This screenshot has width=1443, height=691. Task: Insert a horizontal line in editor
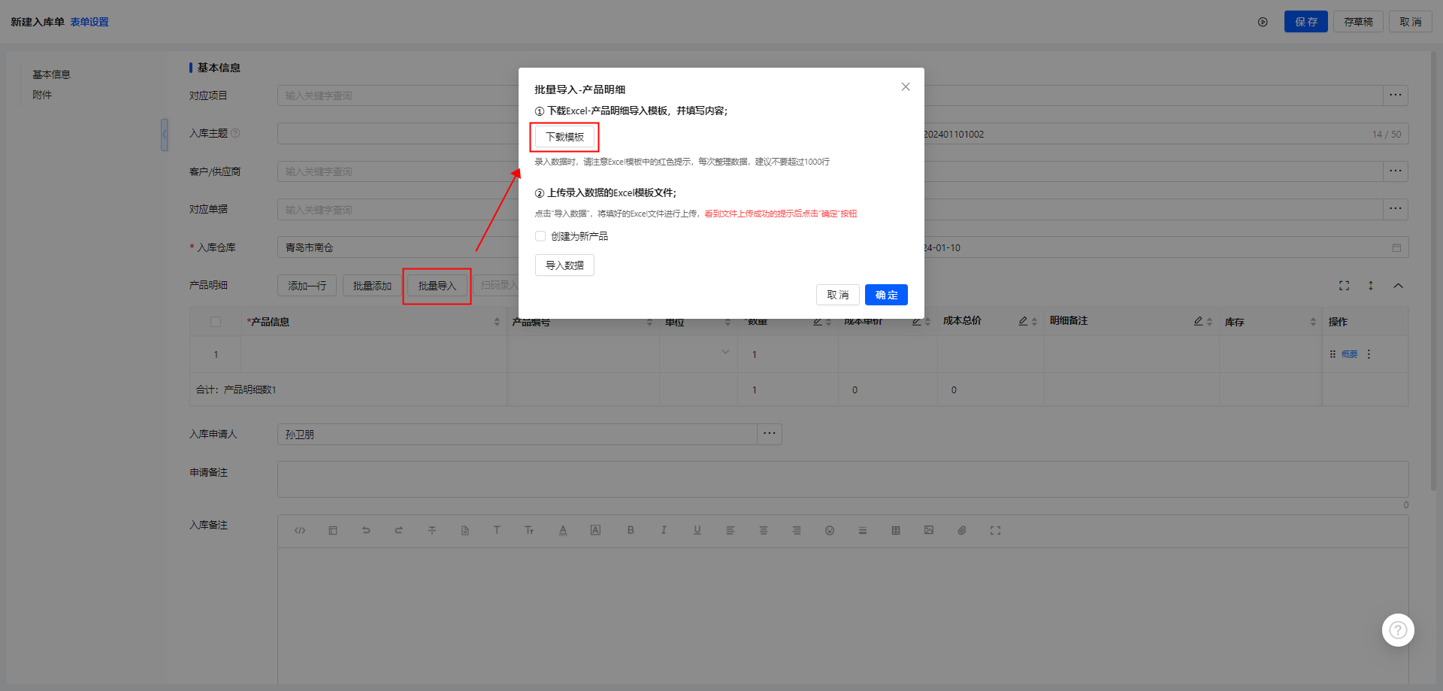(x=863, y=530)
